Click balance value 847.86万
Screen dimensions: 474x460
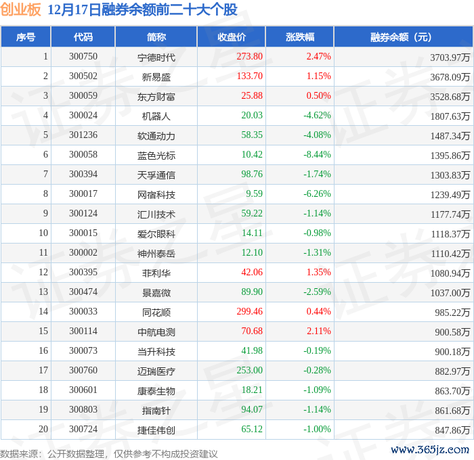(x=452, y=430)
